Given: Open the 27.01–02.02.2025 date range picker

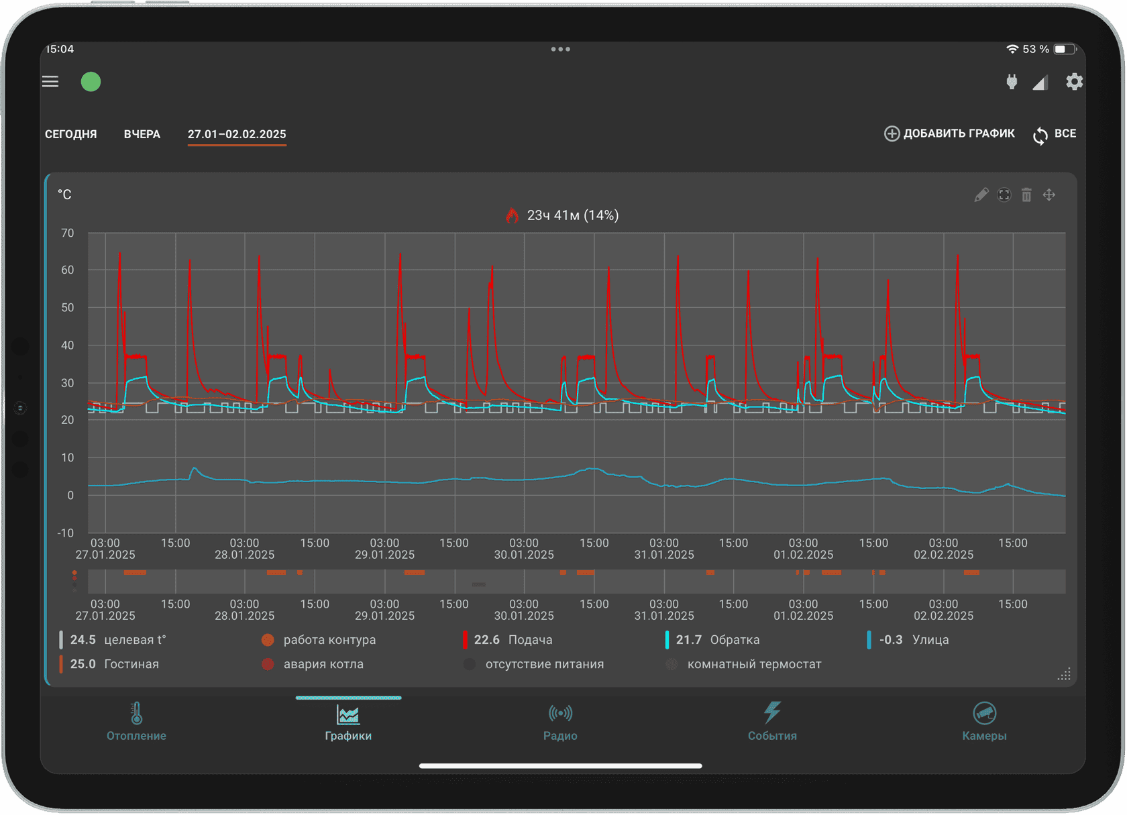Looking at the screenshot, I should [237, 134].
